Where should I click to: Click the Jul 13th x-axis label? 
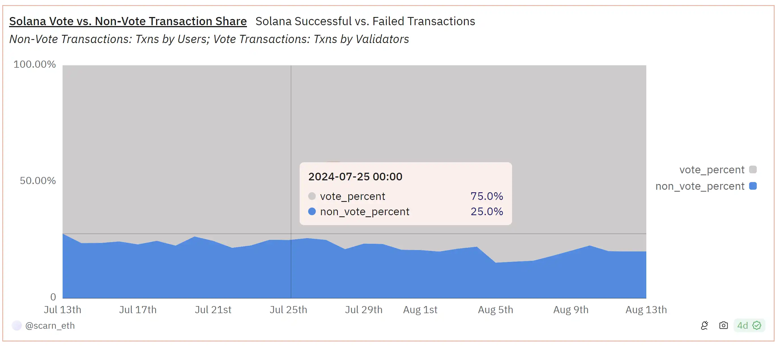point(63,309)
